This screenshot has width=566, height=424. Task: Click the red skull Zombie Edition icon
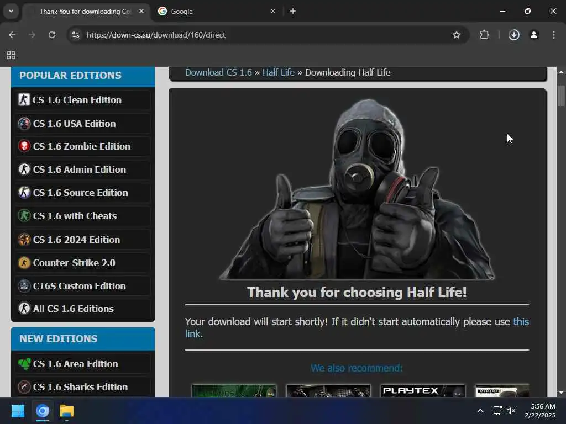coord(24,146)
